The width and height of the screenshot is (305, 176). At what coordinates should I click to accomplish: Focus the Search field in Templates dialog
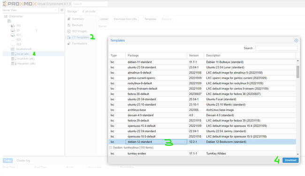(x=276, y=48)
